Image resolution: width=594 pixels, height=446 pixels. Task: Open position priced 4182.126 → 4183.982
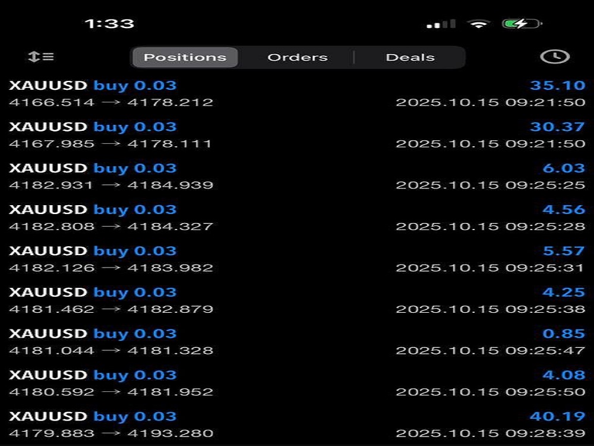112,268
